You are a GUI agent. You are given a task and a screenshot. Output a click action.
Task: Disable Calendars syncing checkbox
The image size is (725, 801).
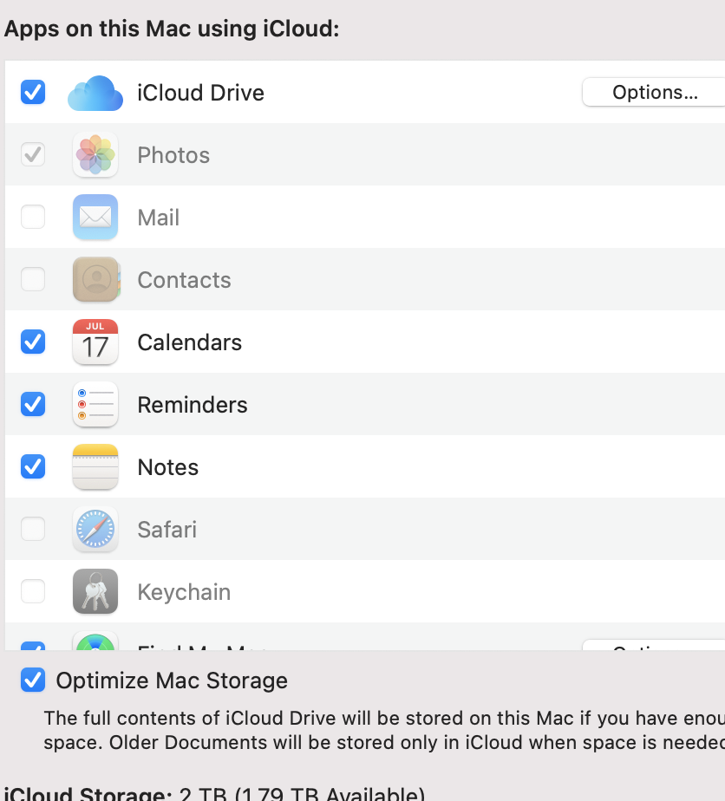[x=33, y=342]
